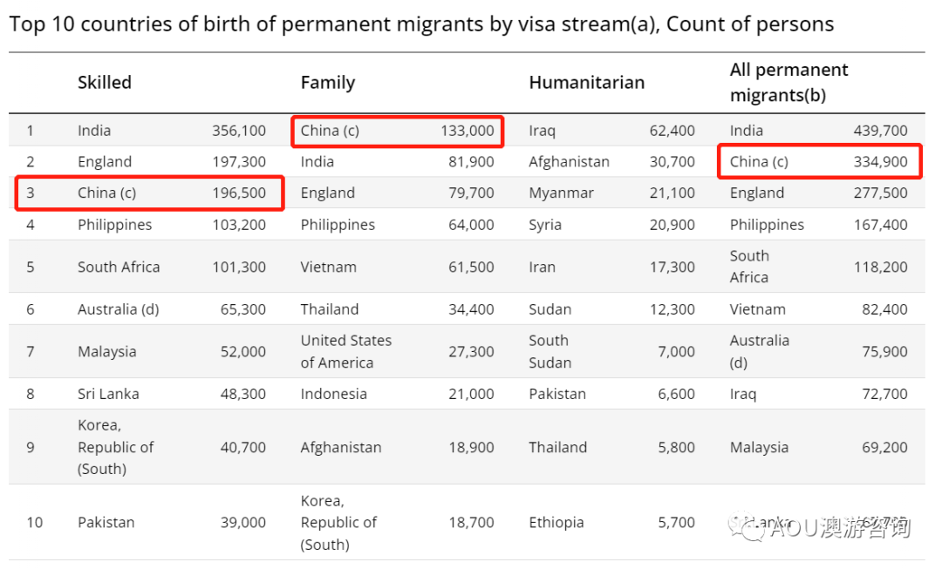942x569 pixels.
Task: Click United States of America in Family column
Action: (346, 351)
